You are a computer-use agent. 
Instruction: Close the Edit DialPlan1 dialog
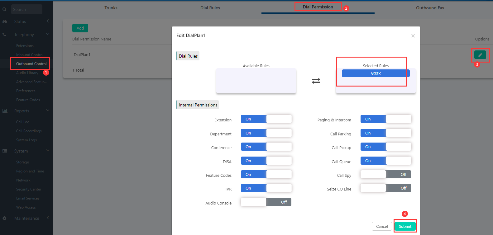413,36
